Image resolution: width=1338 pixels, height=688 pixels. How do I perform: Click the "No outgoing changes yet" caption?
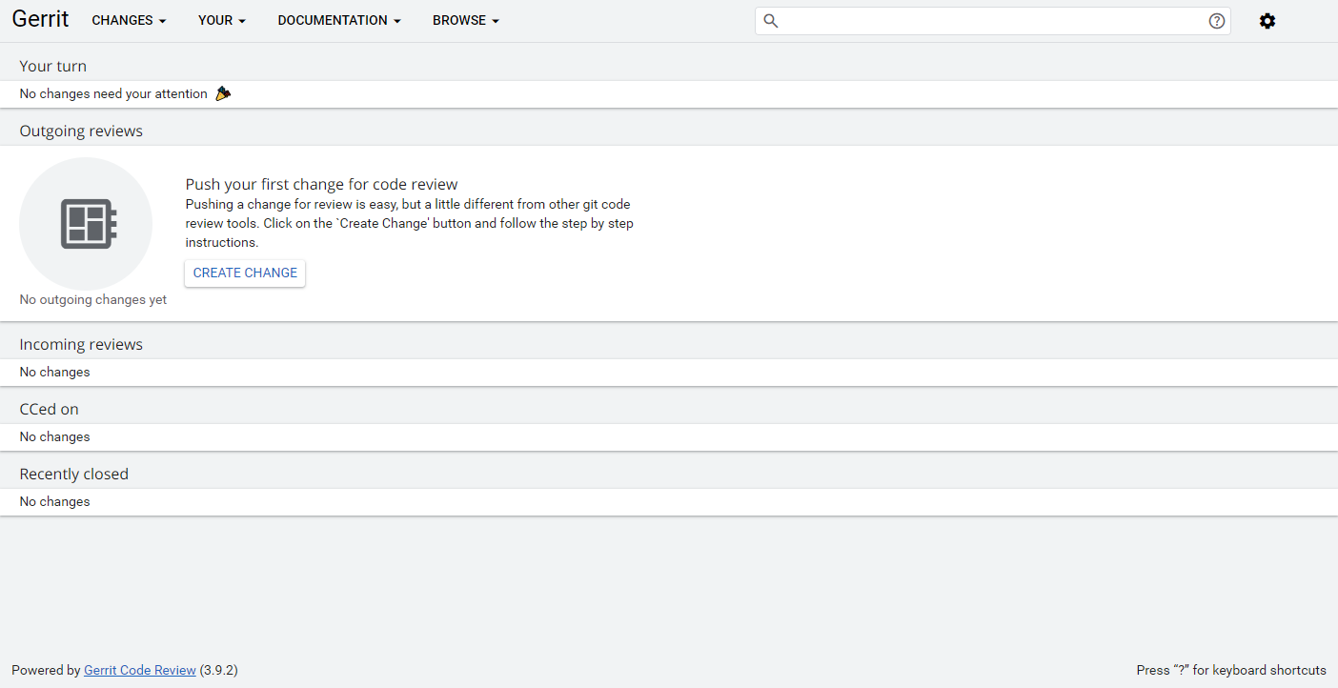93,299
